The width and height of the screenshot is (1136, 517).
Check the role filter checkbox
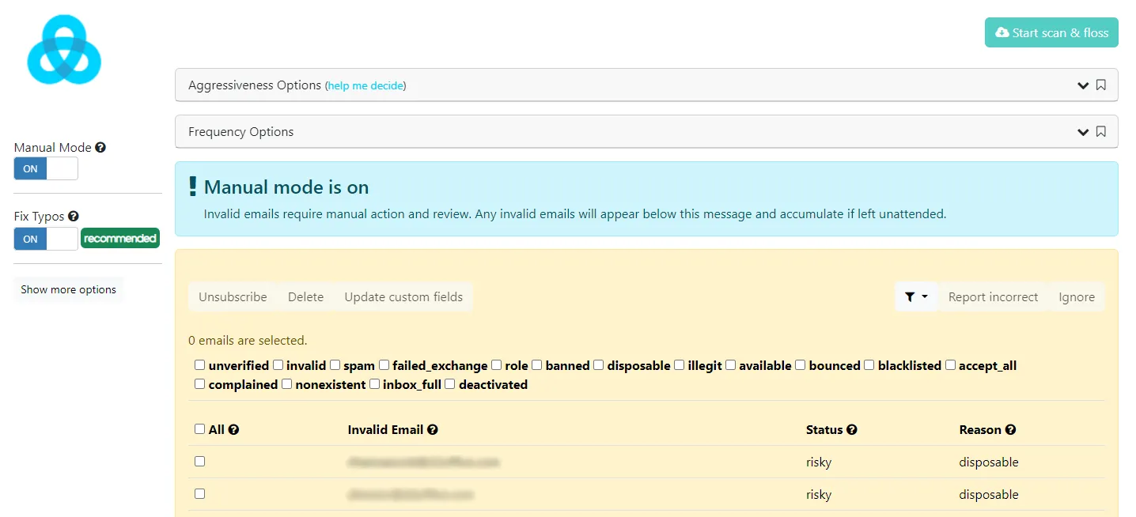(497, 365)
